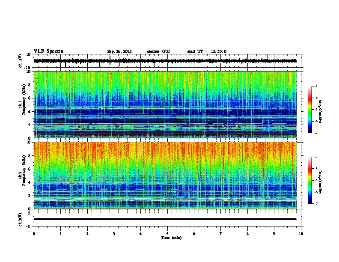The height and width of the screenshot is (262, 339).
Task: Click time axis tick label "7"
Action: click(221, 234)
